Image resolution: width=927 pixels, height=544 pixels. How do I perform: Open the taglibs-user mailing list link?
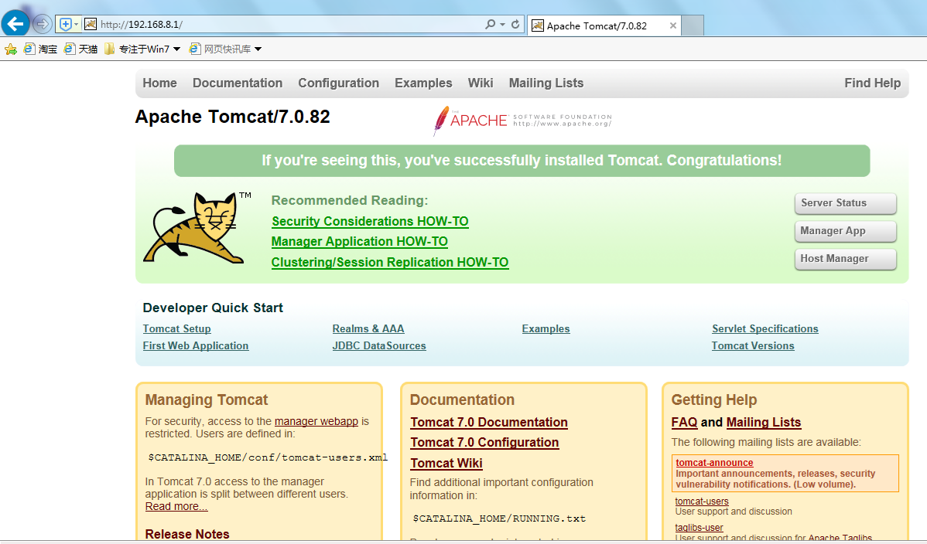pyautogui.click(x=699, y=528)
